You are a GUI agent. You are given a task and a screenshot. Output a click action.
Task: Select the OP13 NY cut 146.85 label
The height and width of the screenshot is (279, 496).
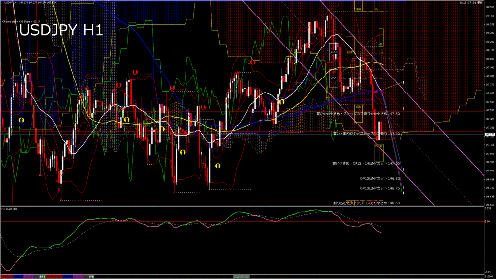(380, 178)
